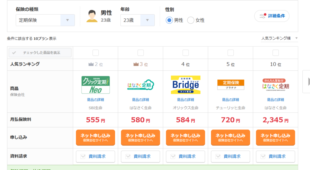Open the 保険の種類 dropdown showing 定期保険

click(45, 20)
